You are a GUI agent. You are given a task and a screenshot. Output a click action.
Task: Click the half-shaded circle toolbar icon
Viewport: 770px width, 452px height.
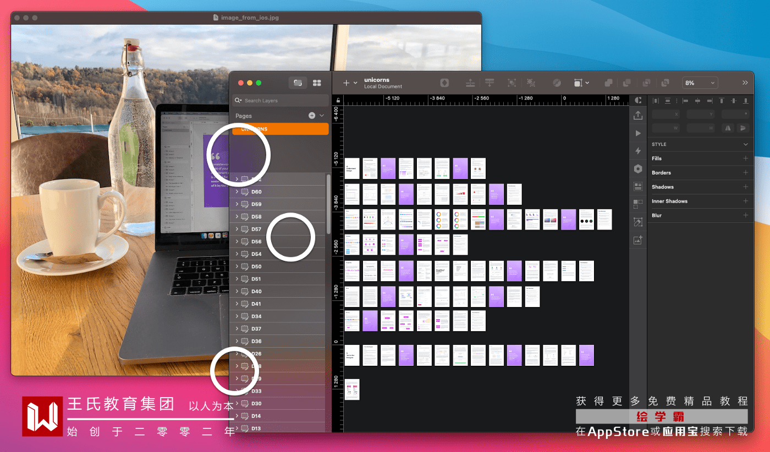tap(557, 83)
